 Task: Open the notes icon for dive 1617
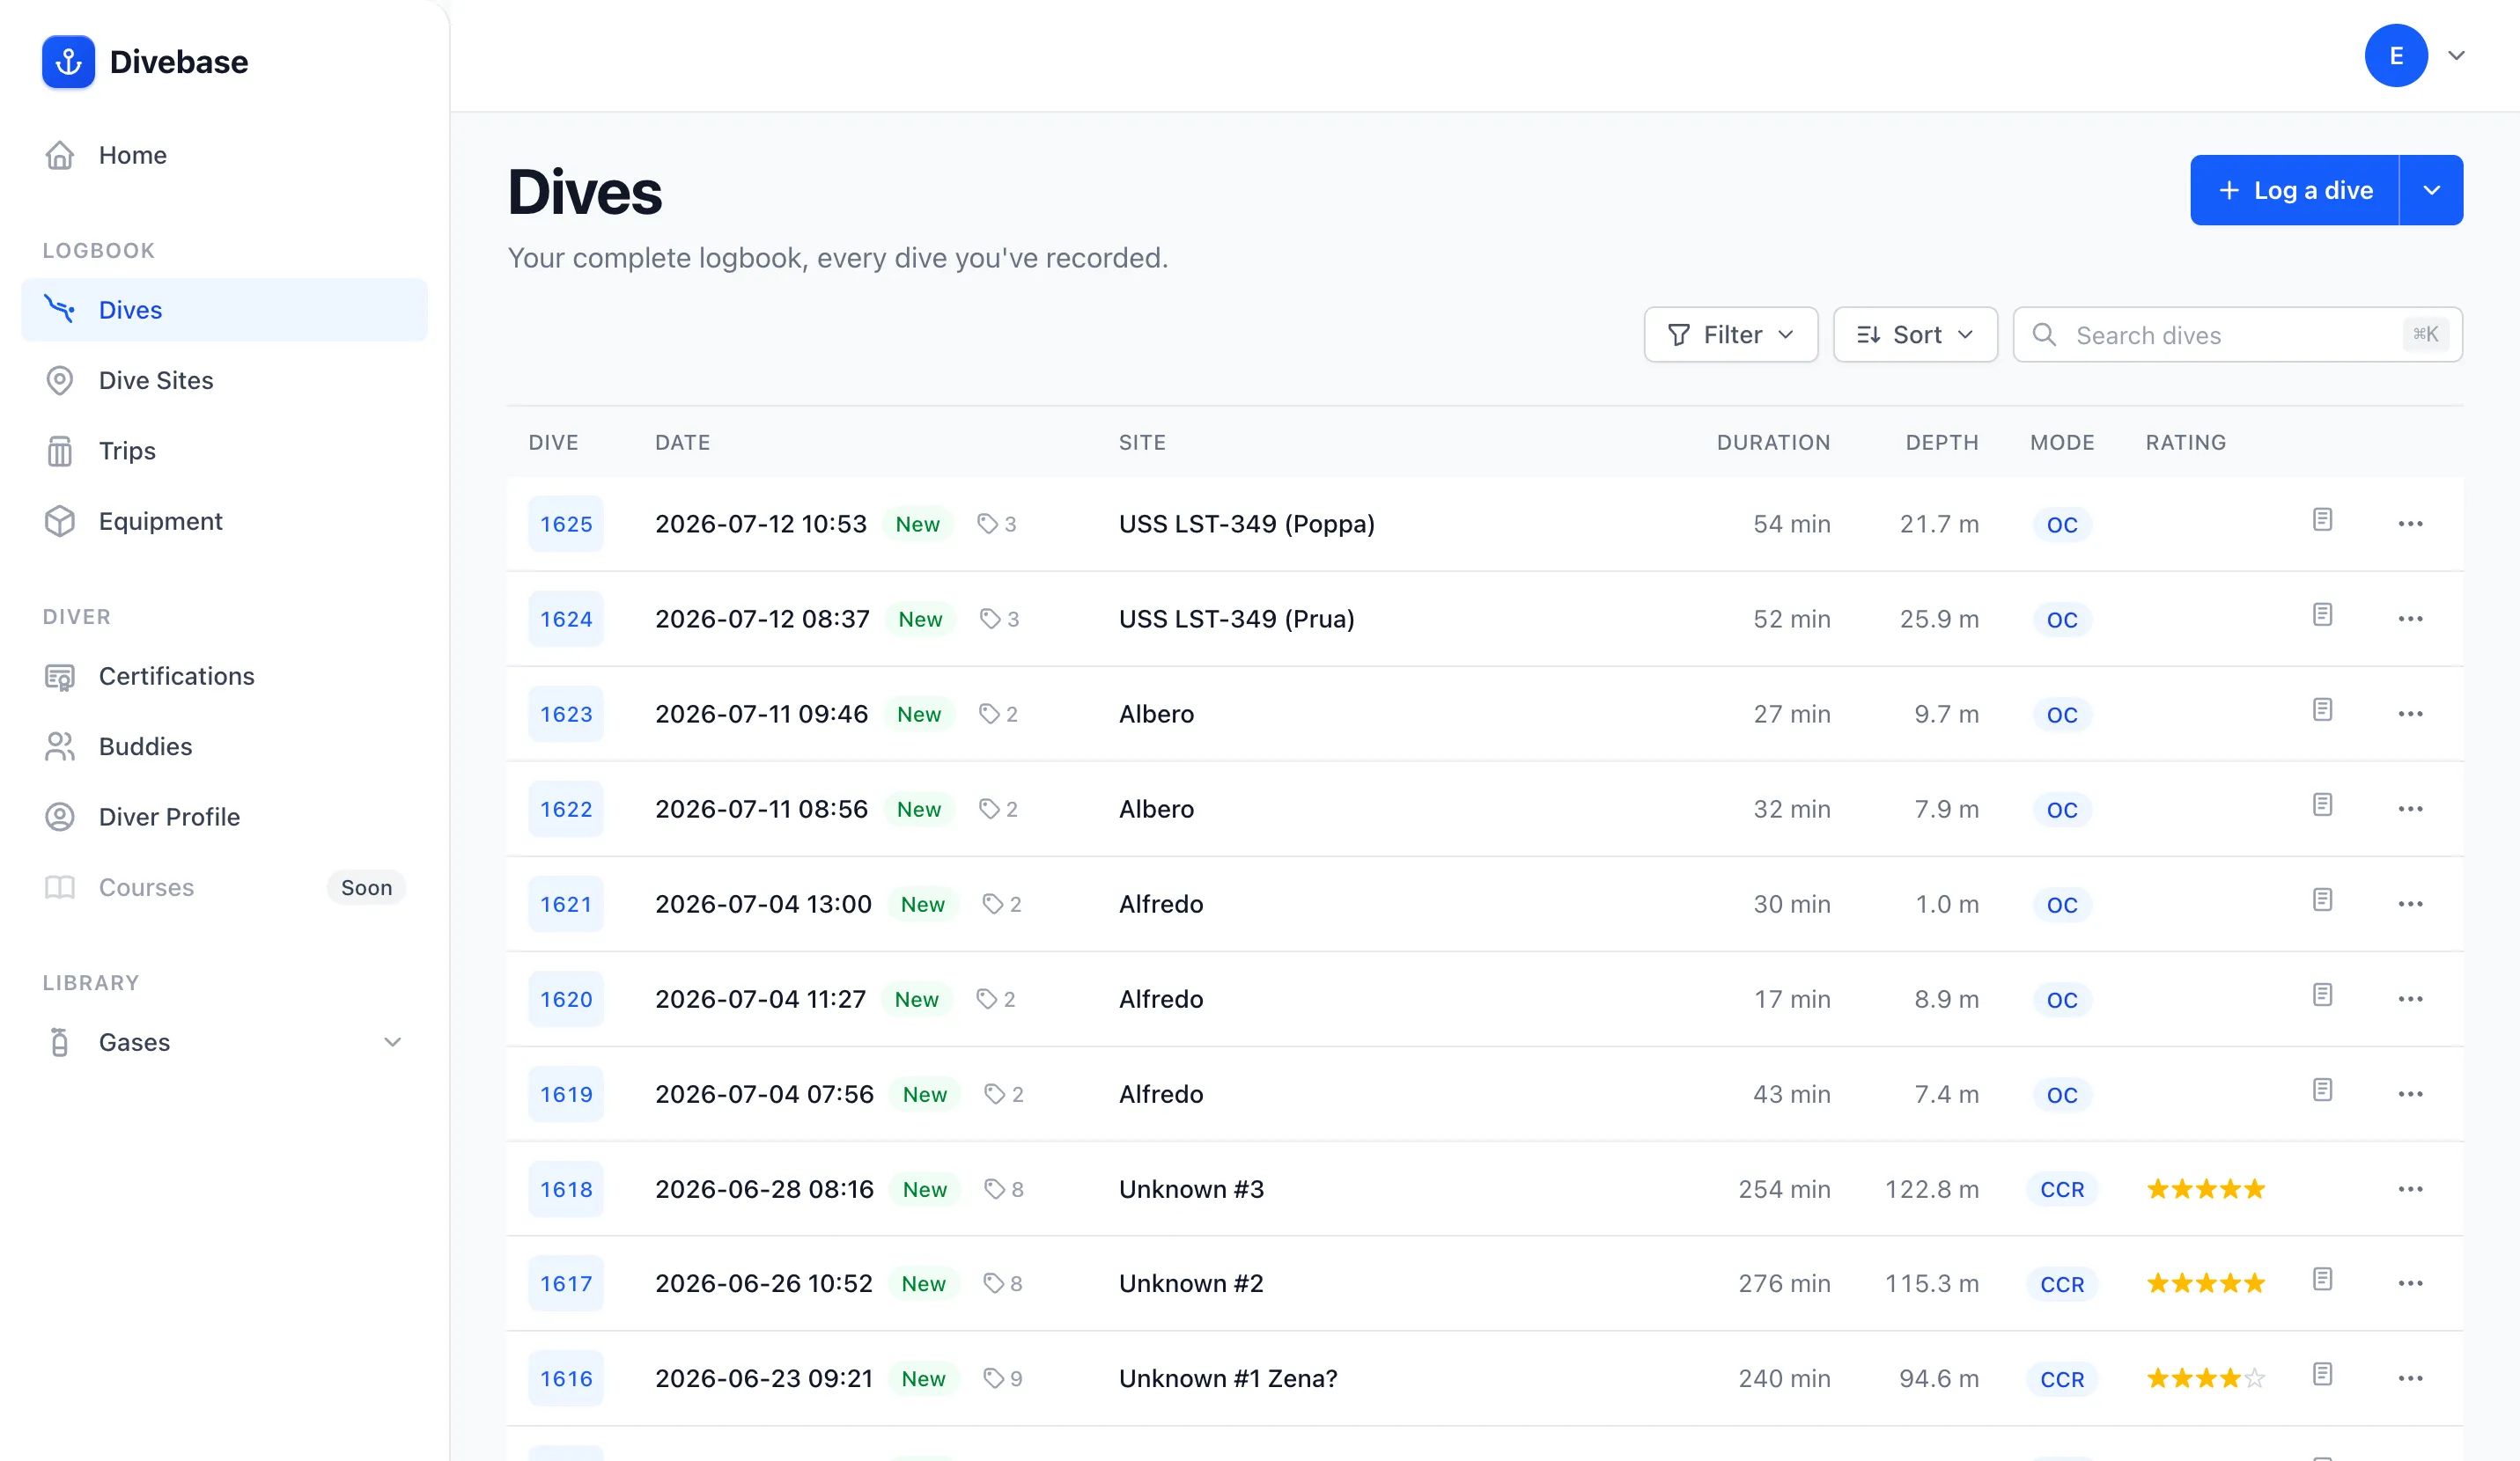coord(2322,1279)
